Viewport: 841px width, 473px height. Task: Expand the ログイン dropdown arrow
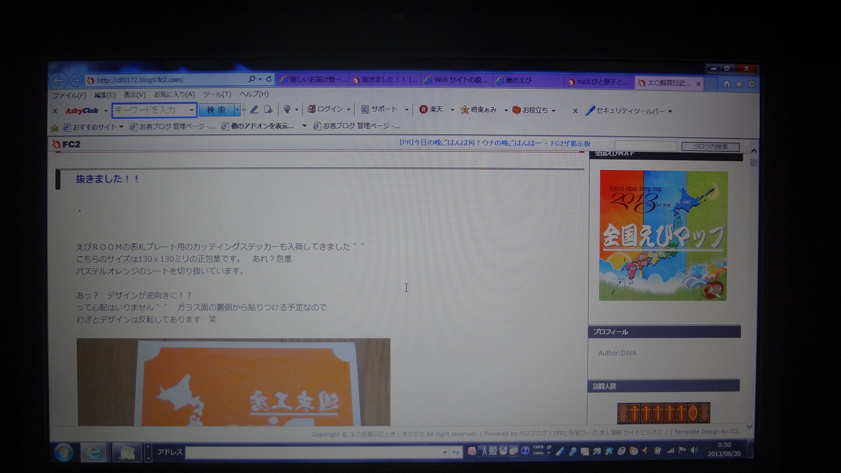pyautogui.click(x=349, y=109)
